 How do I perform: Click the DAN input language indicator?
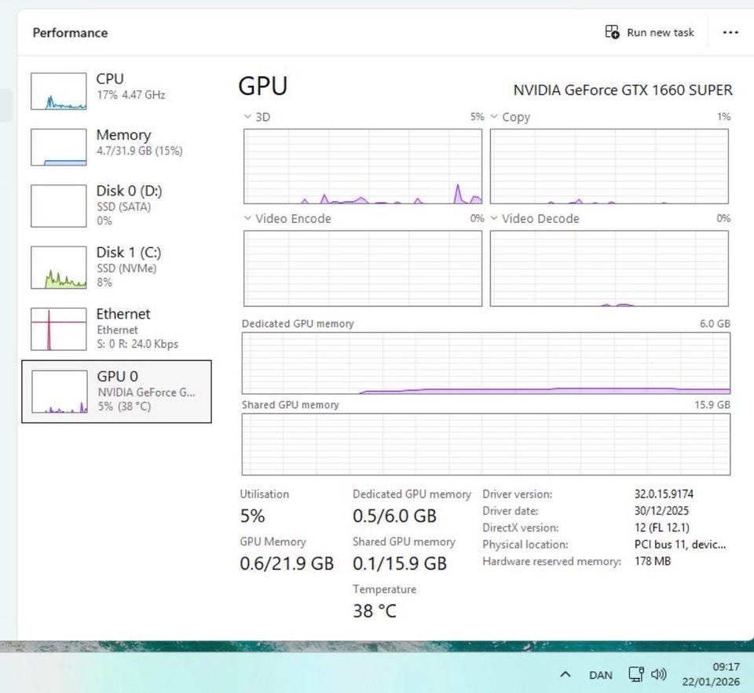(x=601, y=675)
